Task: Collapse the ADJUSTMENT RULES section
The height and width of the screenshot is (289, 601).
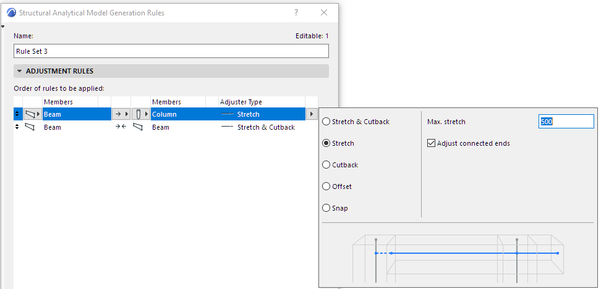Action: click(20, 71)
